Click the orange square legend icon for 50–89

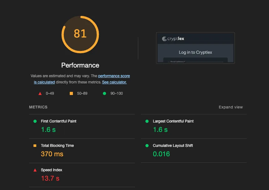click(x=71, y=93)
